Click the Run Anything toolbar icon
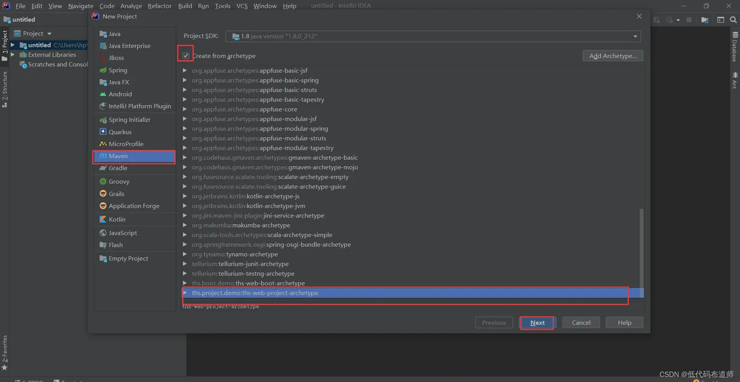 point(720,20)
